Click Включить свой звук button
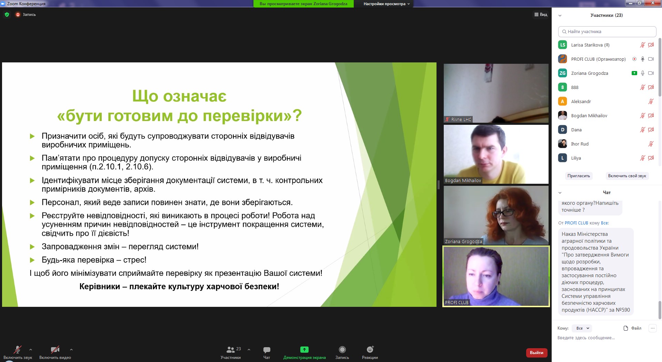This screenshot has width=662, height=362. 627,176
